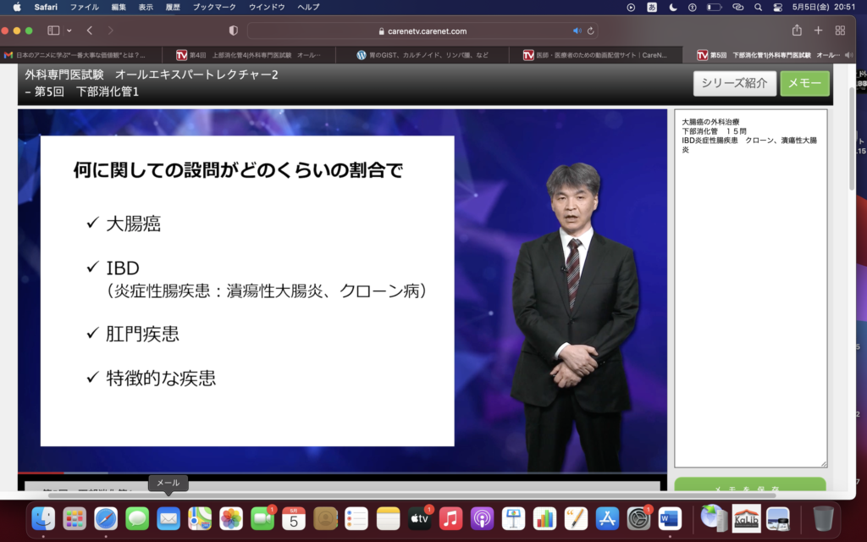
Task: Show the tab overview grid
Action: (x=840, y=30)
